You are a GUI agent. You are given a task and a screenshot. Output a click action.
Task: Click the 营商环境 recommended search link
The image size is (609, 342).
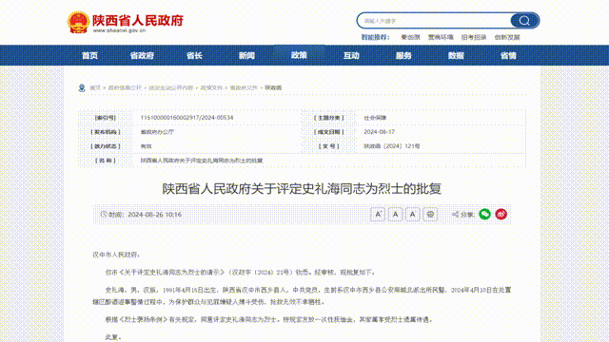441,37
